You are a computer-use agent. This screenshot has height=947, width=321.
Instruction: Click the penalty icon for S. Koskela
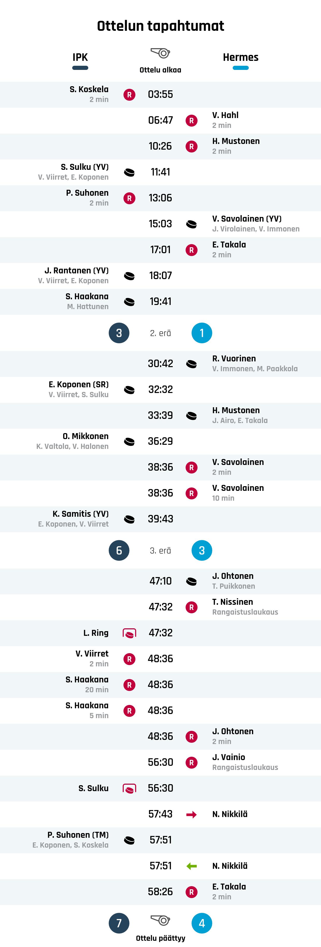pyautogui.click(x=129, y=95)
